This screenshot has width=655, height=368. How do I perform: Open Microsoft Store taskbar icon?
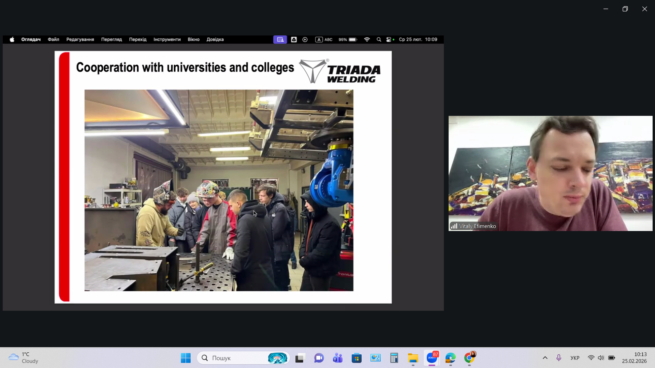point(356,358)
